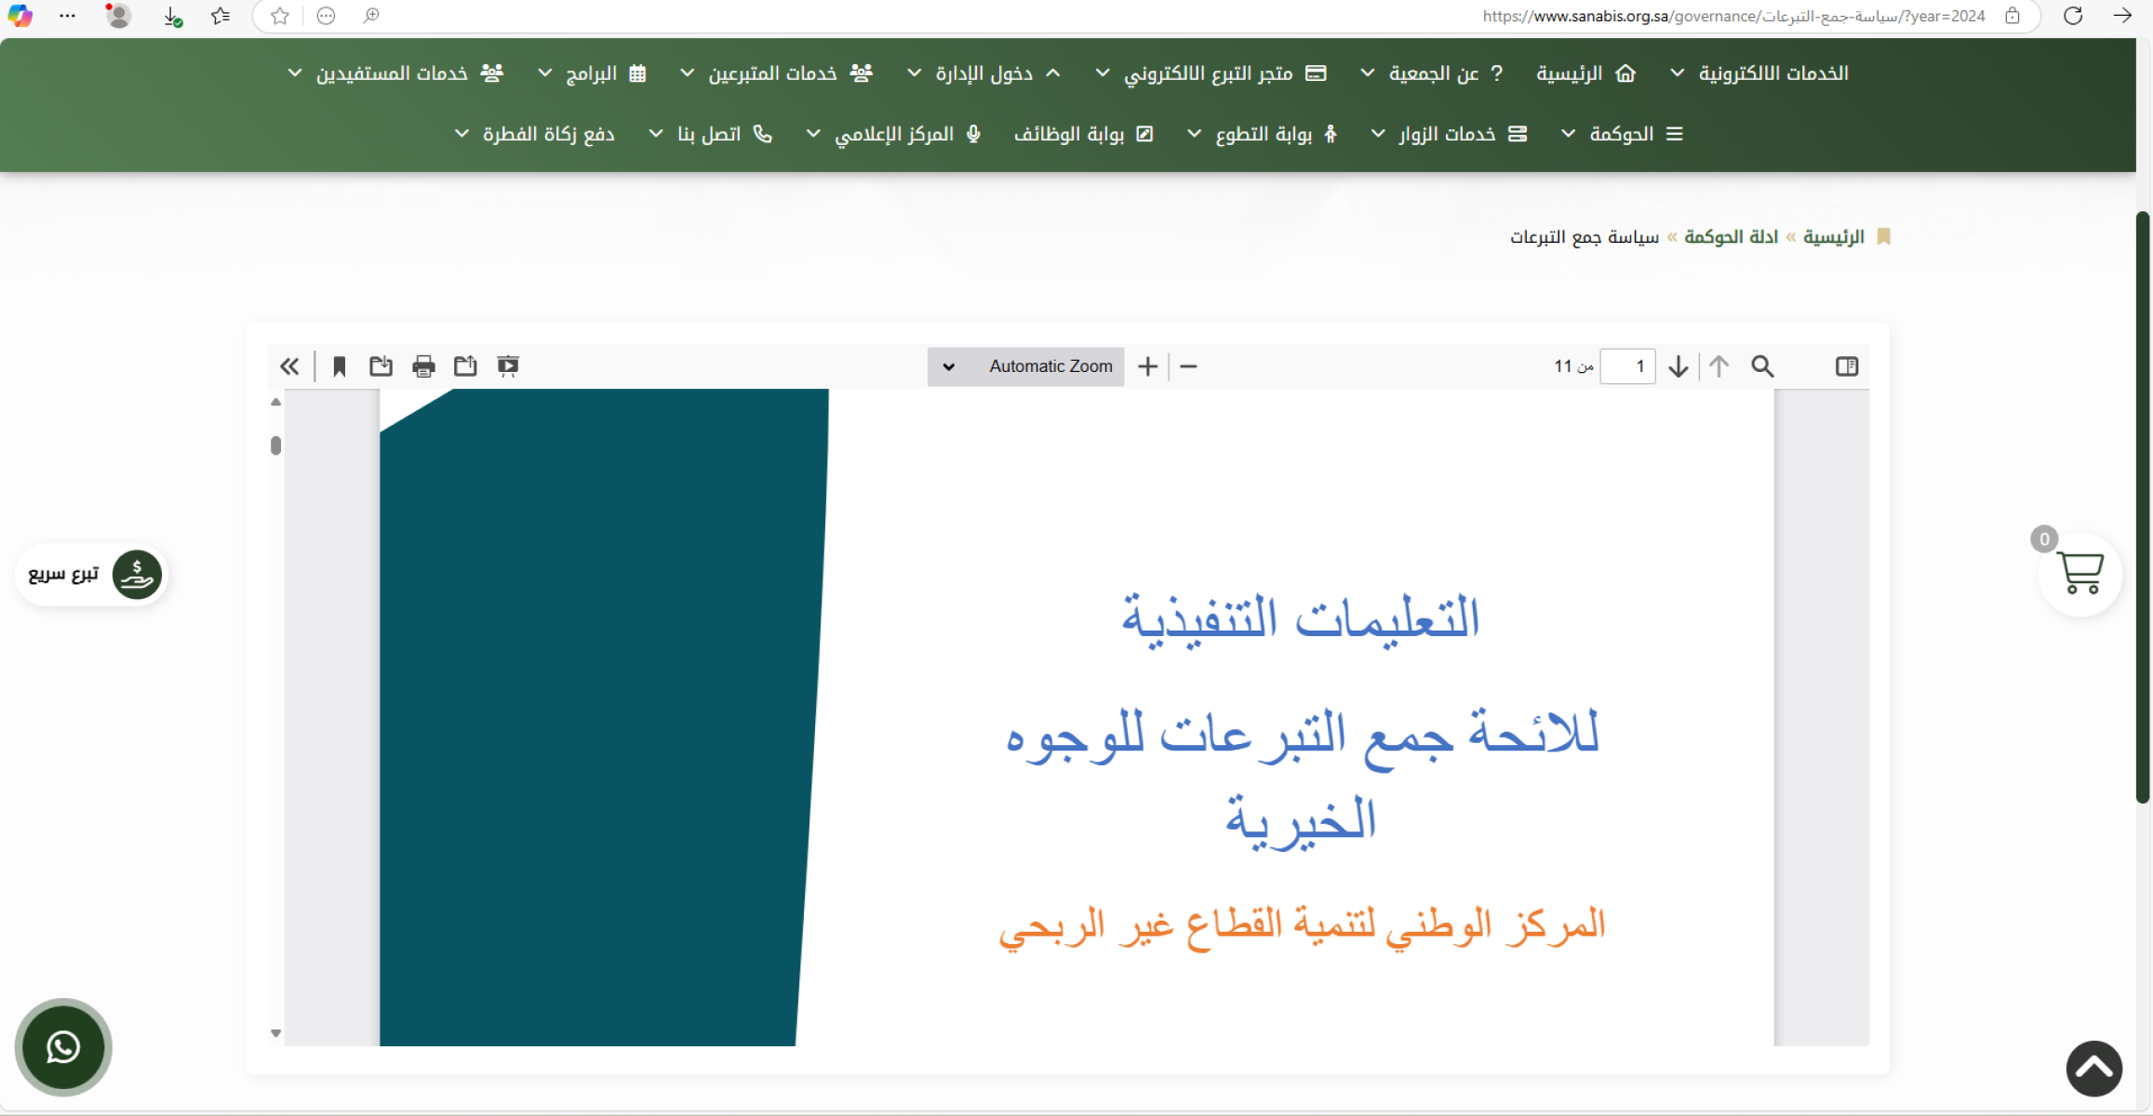
Task: Click the page's main vertical scrollbar
Action: (2143, 508)
